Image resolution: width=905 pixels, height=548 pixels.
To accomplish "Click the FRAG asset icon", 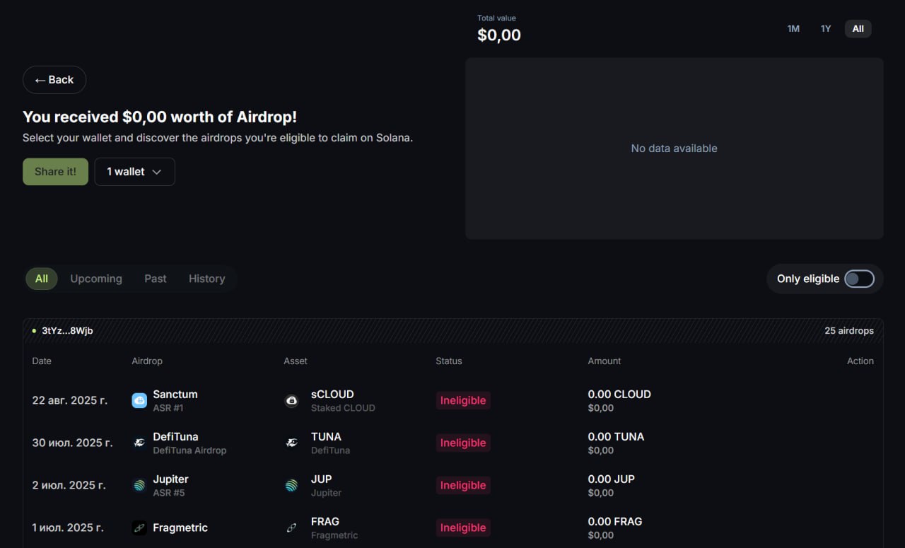I will tap(291, 528).
